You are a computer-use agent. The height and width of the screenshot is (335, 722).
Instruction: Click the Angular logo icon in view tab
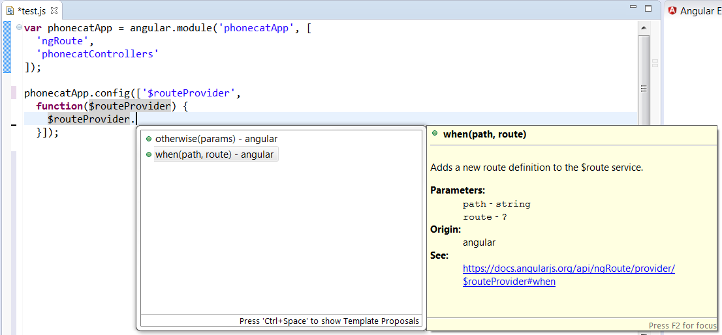pyautogui.click(x=672, y=11)
